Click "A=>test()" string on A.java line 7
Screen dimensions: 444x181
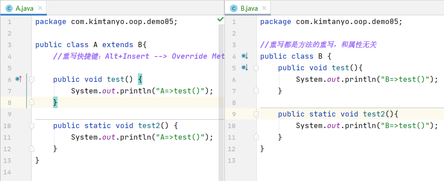click(x=180, y=91)
